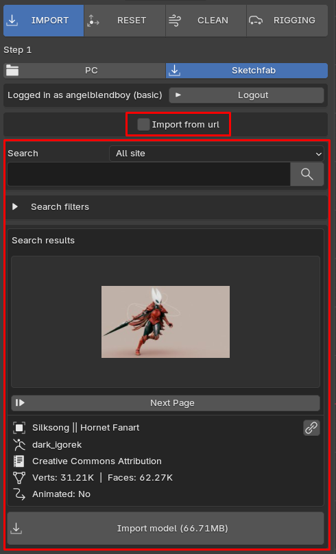Click the 'Verts: 31.21K' text
336x554 pixels.
coord(63,478)
